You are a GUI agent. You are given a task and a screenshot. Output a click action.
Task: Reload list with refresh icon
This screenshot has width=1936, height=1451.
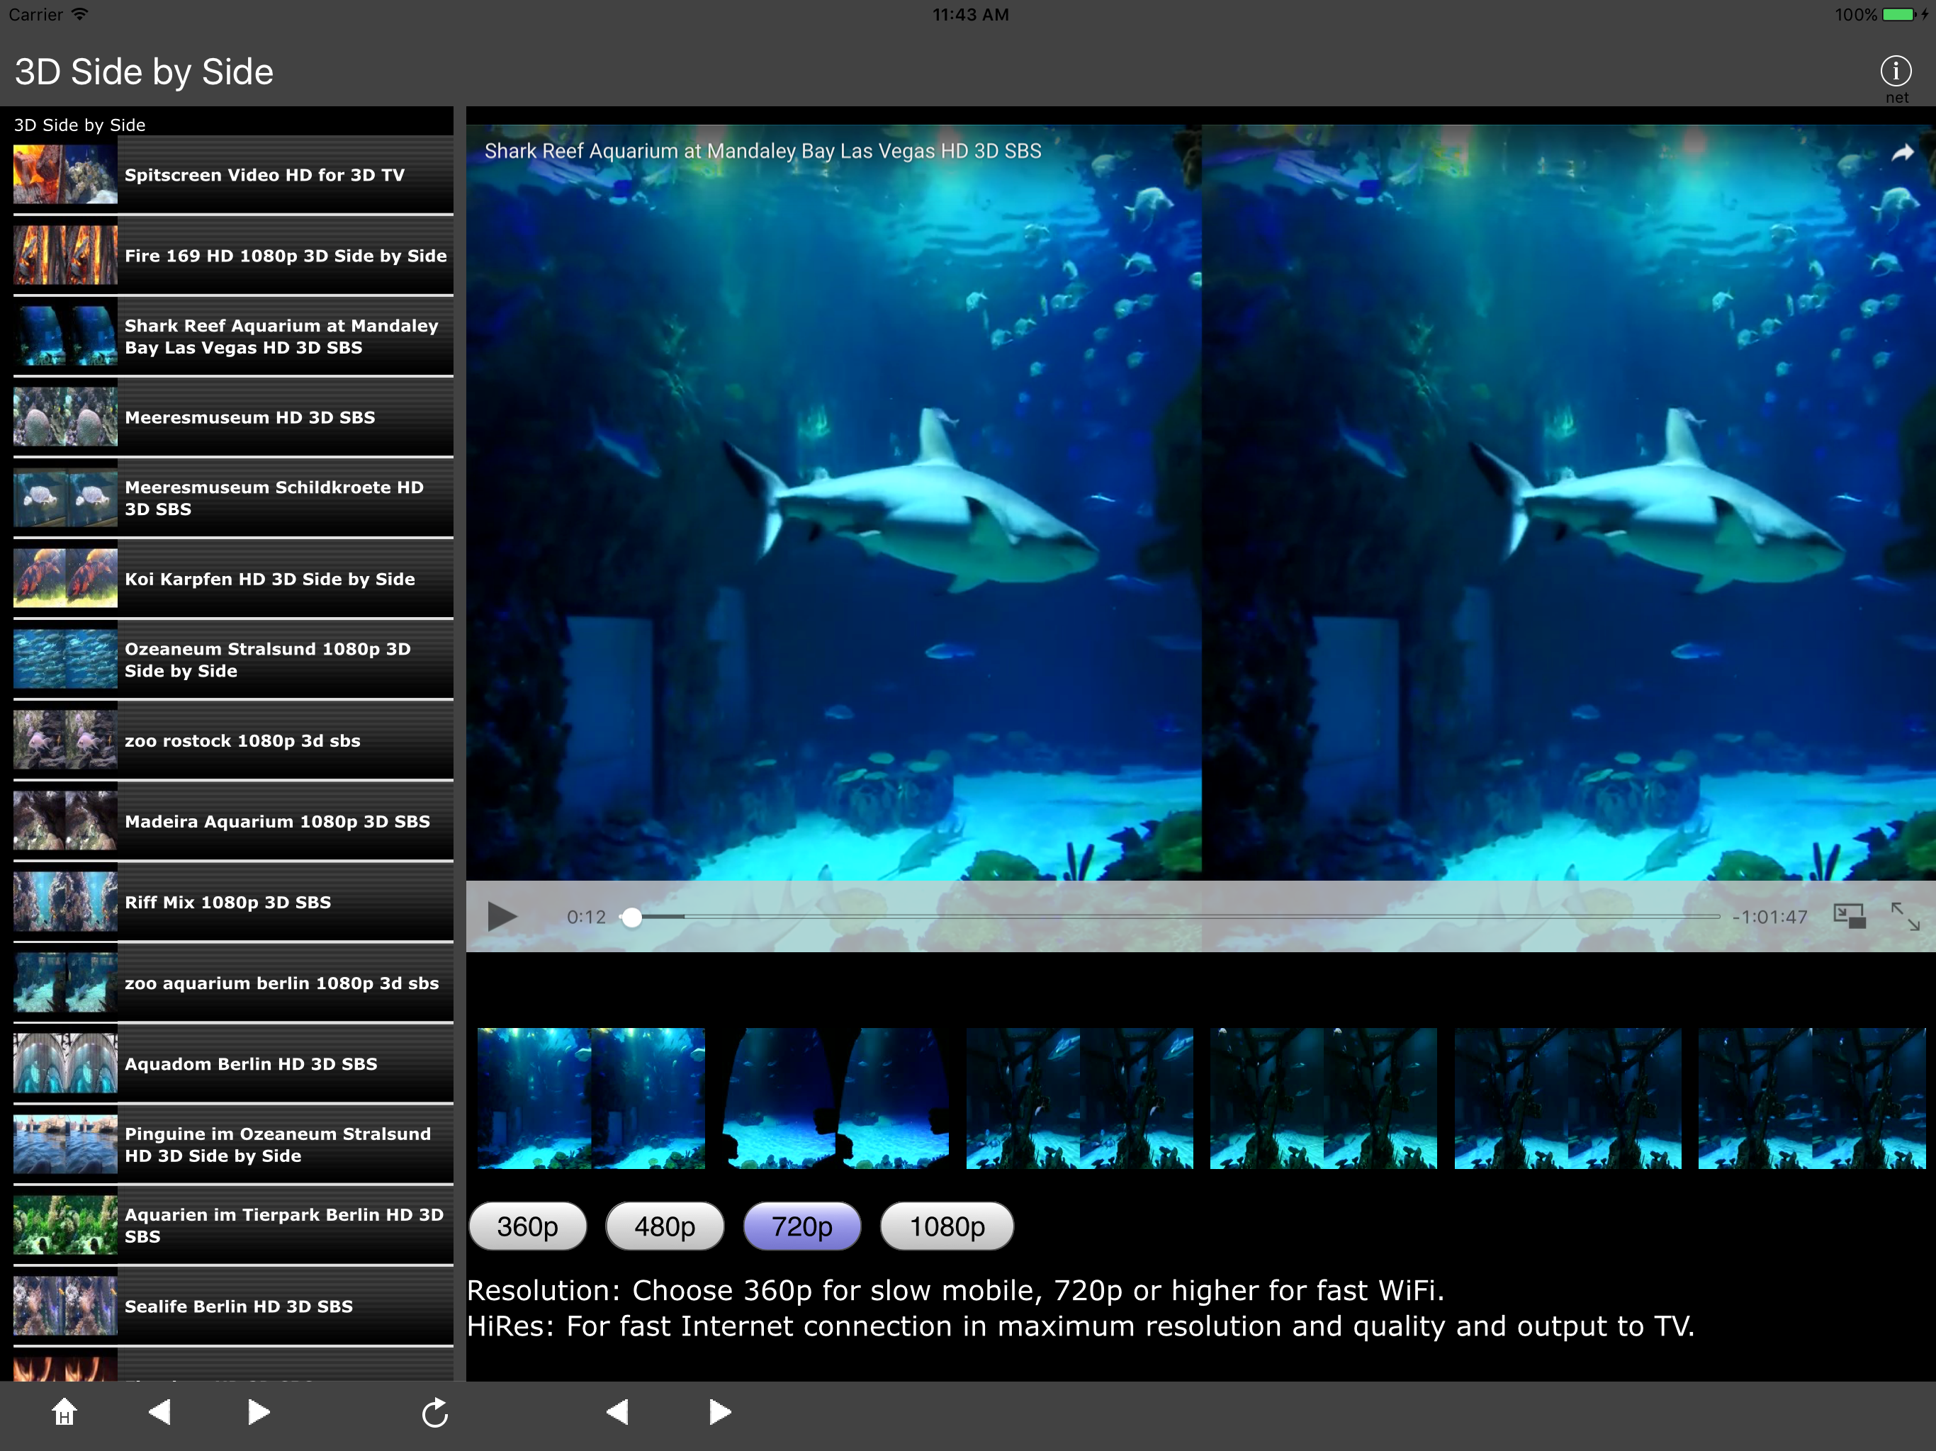[434, 1413]
